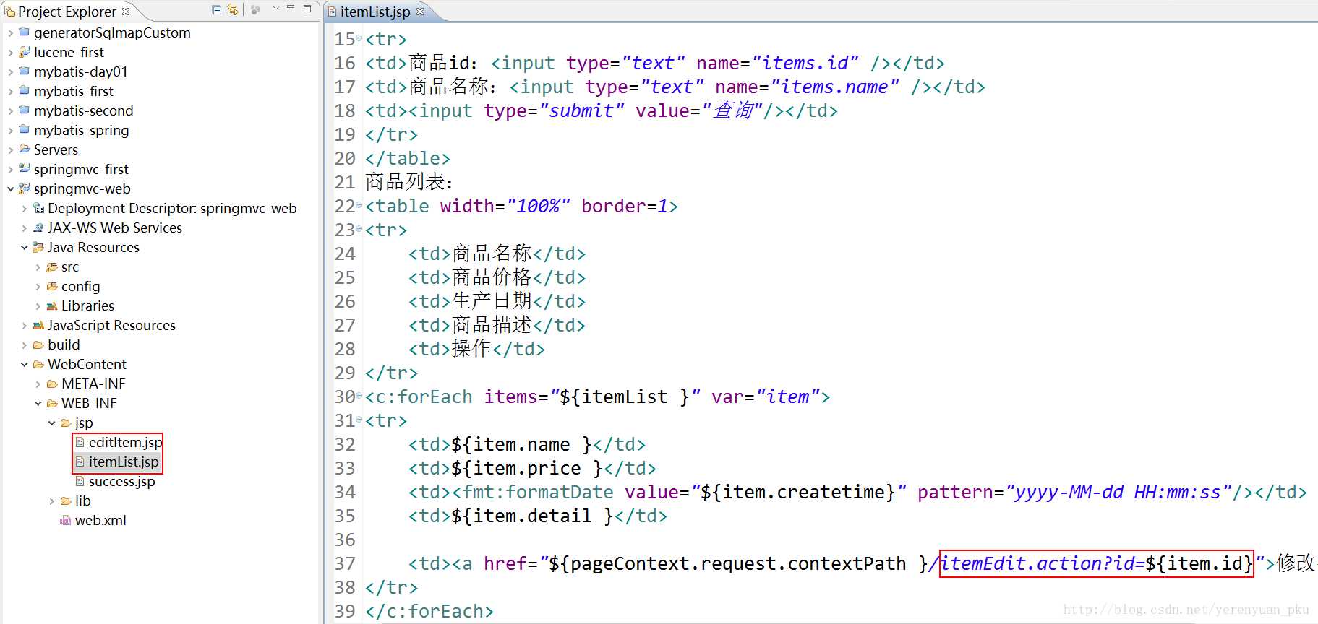Select editItem.jsp in the tree
The image size is (1318, 624).
125,442
